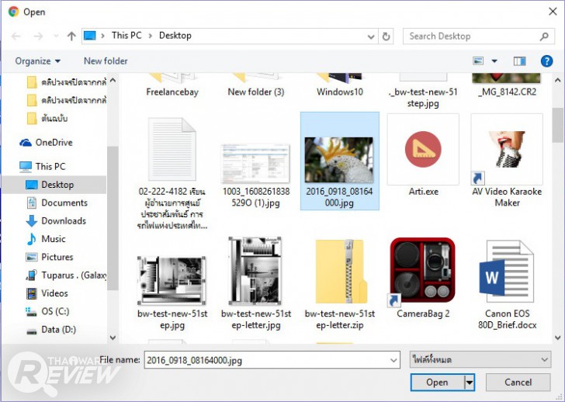Click This PC in address bar
Screen dimensions: 565x402
[x=127, y=35]
